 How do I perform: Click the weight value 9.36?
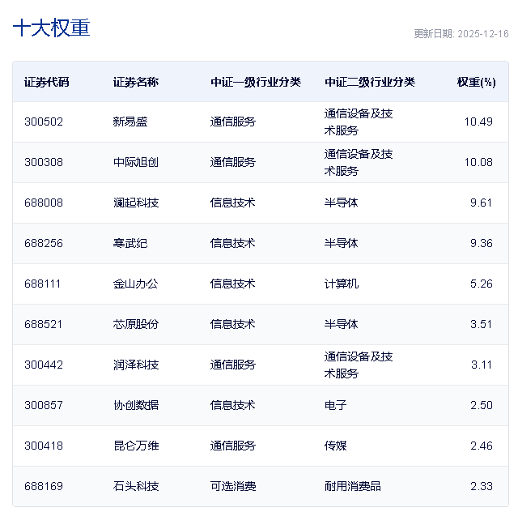[482, 243]
